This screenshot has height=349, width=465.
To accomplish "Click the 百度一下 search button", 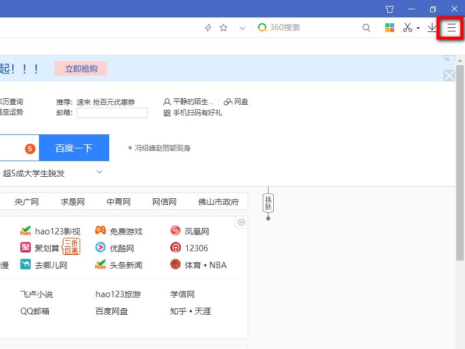I will [74, 148].
